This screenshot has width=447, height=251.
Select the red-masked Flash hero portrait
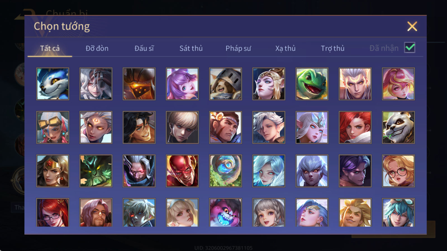pos(182,171)
